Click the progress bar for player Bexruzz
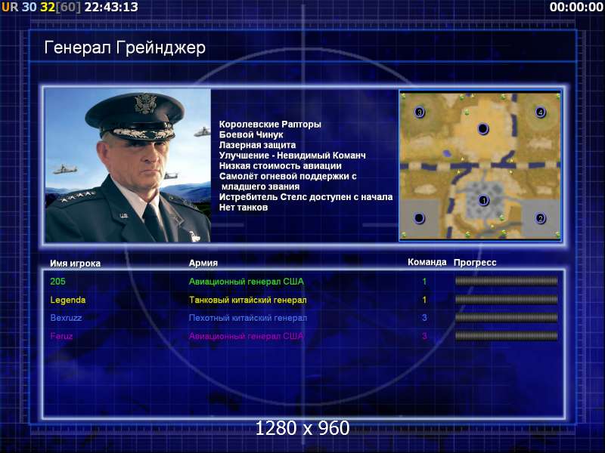 pyautogui.click(x=506, y=318)
